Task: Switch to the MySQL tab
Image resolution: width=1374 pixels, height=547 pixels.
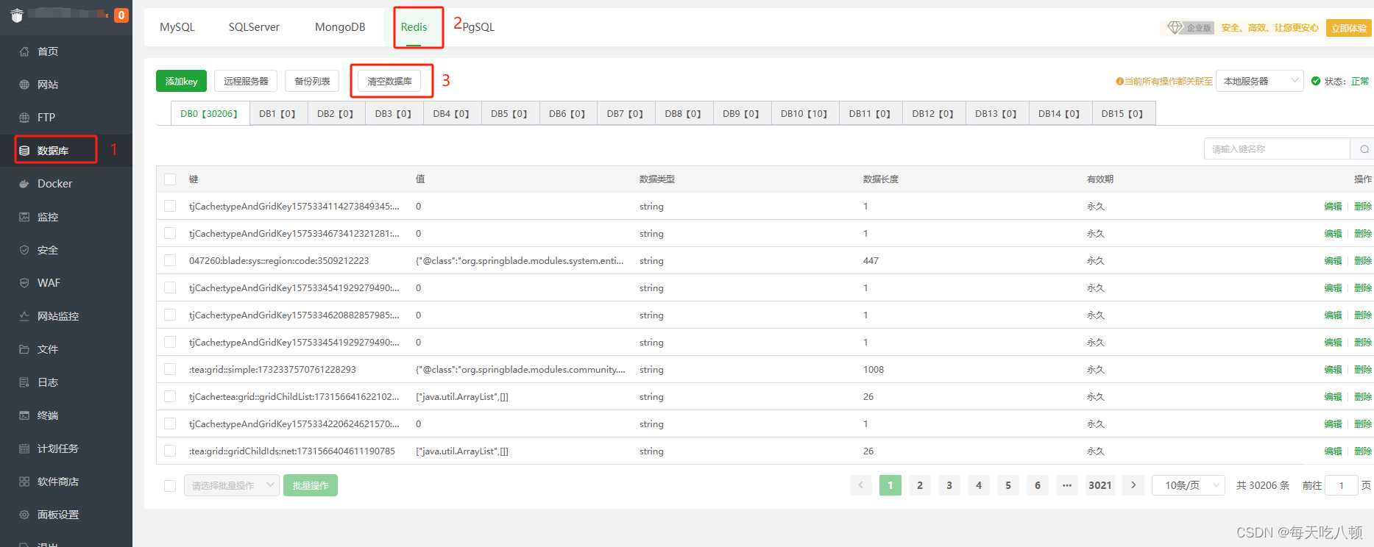Action: [x=177, y=27]
